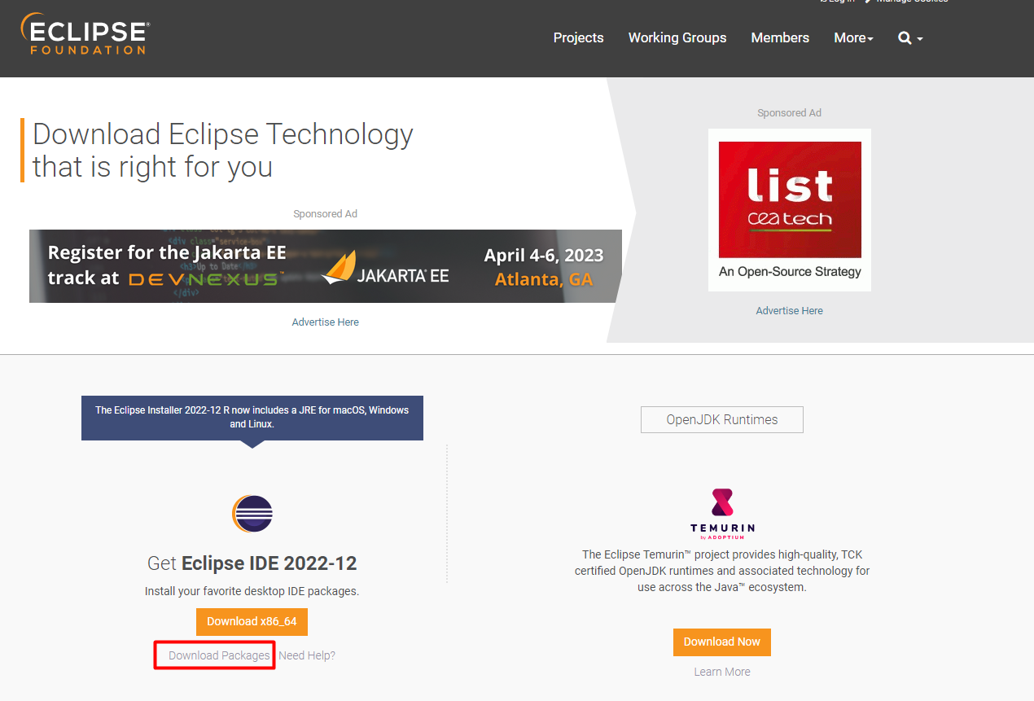Open the Projects menu item
This screenshot has height=701, width=1034.
578,37
